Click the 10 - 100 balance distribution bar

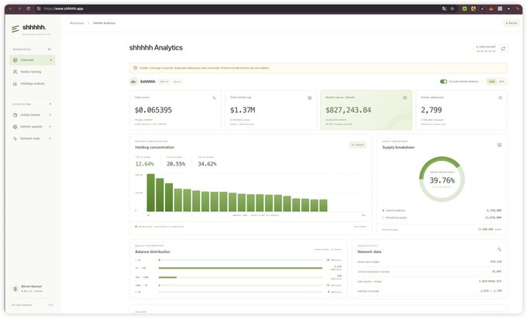pos(240,268)
